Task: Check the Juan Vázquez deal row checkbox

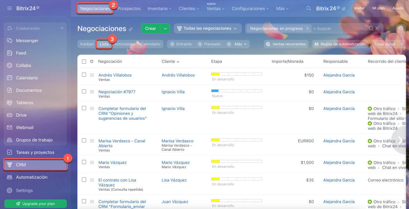Action: pyautogui.click(x=84, y=201)
